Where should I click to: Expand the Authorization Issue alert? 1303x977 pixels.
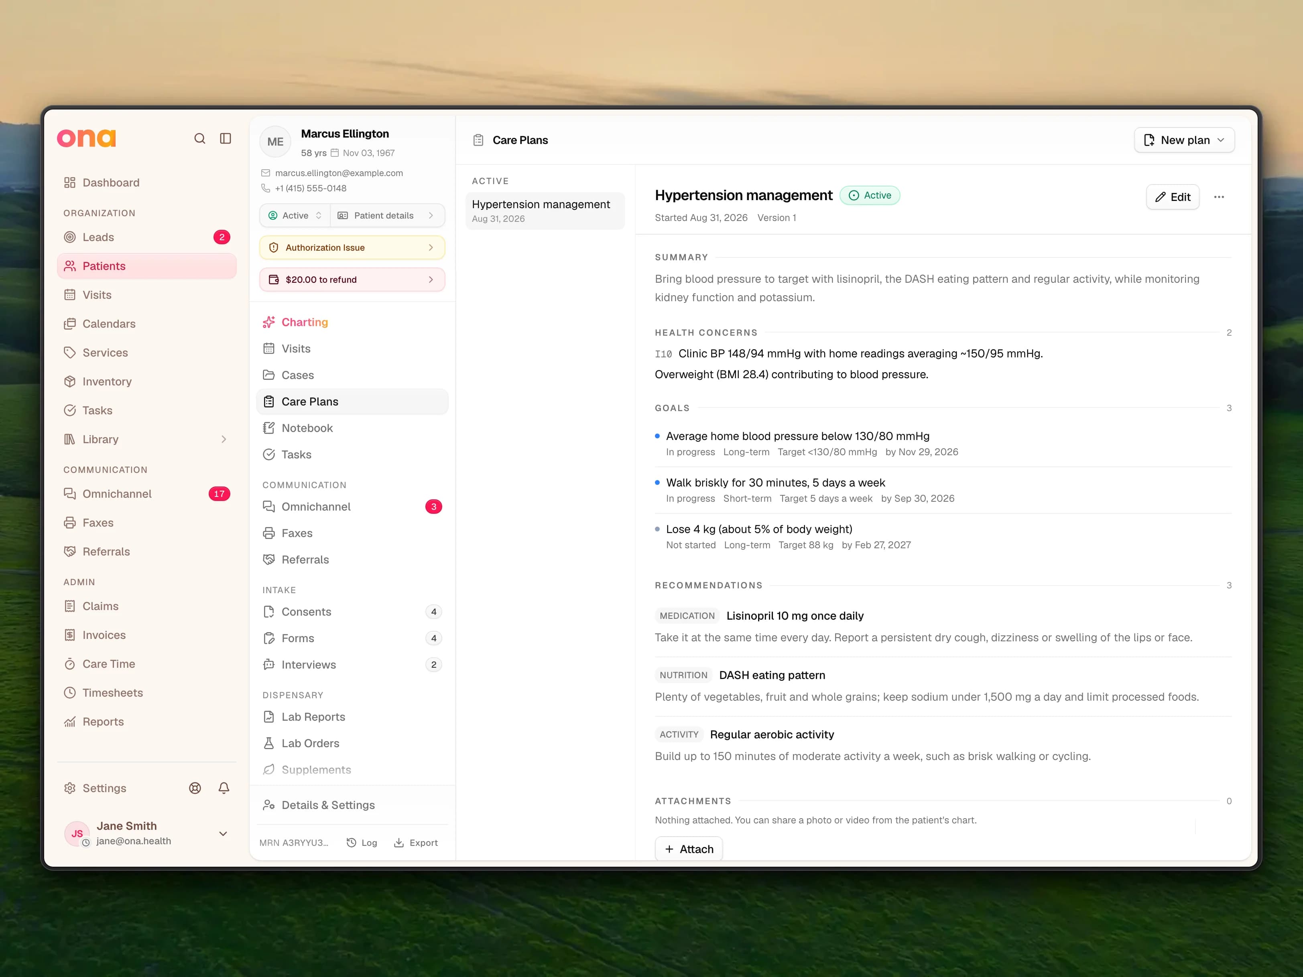point(352,248)
